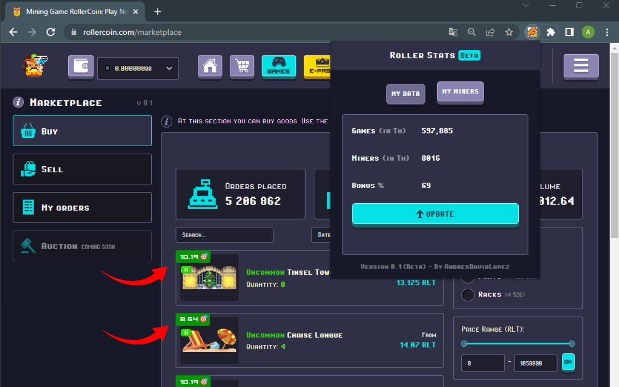
Task: Open My Orders section
Action: point(82,208)
